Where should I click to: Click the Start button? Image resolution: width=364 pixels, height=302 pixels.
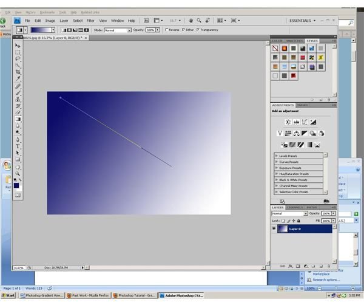click(8, 295)
